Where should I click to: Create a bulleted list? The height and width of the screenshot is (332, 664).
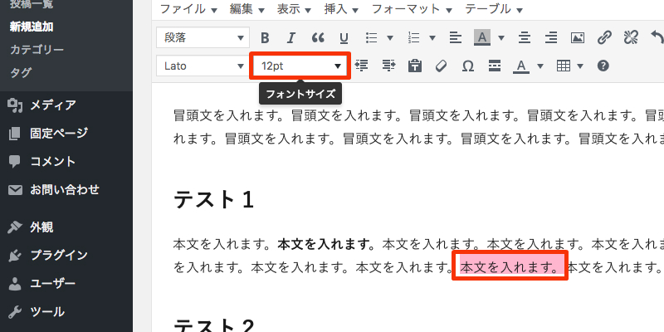click(x=371, y=38)
